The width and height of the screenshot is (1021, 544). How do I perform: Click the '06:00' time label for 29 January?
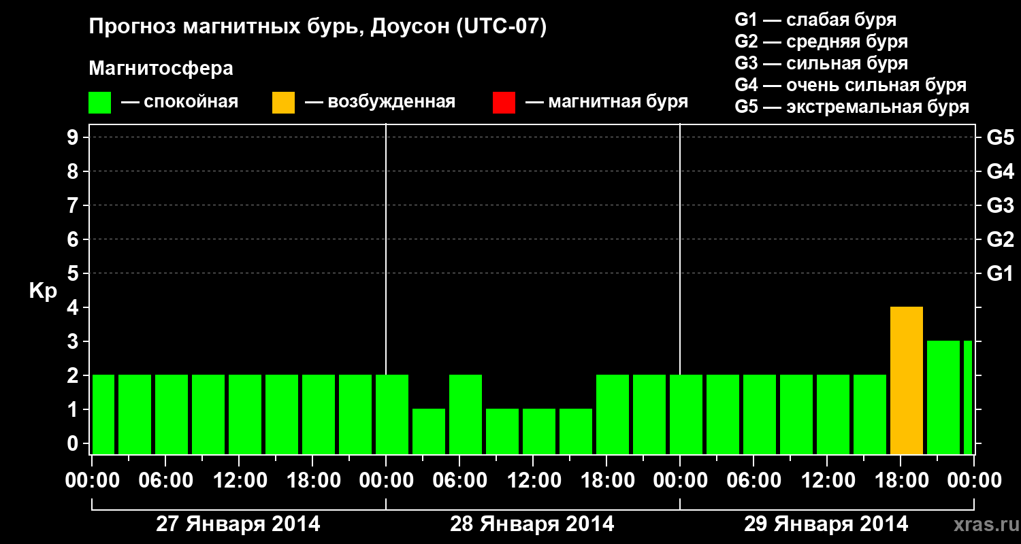point(753,481)
